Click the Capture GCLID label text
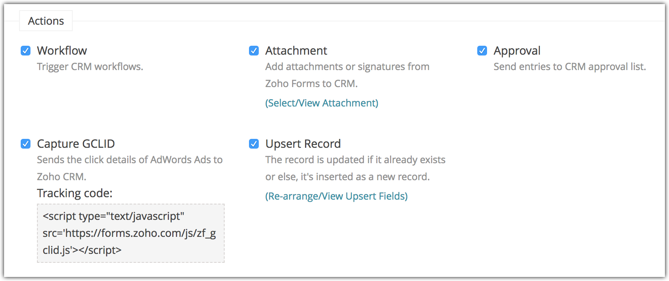Screen dimensions: 669x281 (76, 144)
